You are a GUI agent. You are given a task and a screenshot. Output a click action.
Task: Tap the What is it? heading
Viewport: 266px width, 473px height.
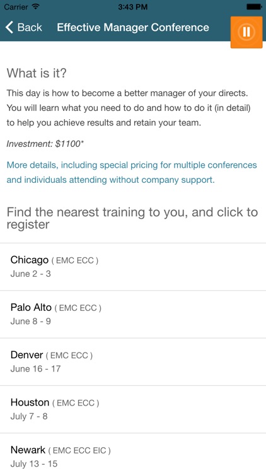click(x=37, y=73)
